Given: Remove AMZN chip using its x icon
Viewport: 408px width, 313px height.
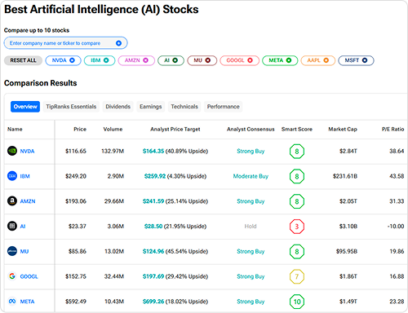Looking at the screenshot, I should (x=145, y=60).
